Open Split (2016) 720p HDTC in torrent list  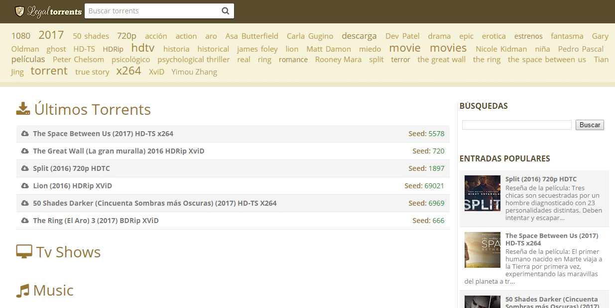71,168
